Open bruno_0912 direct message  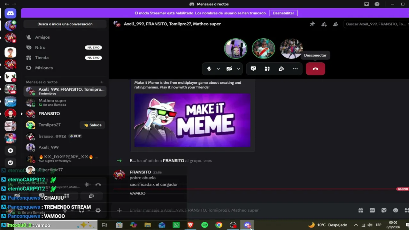65,136
